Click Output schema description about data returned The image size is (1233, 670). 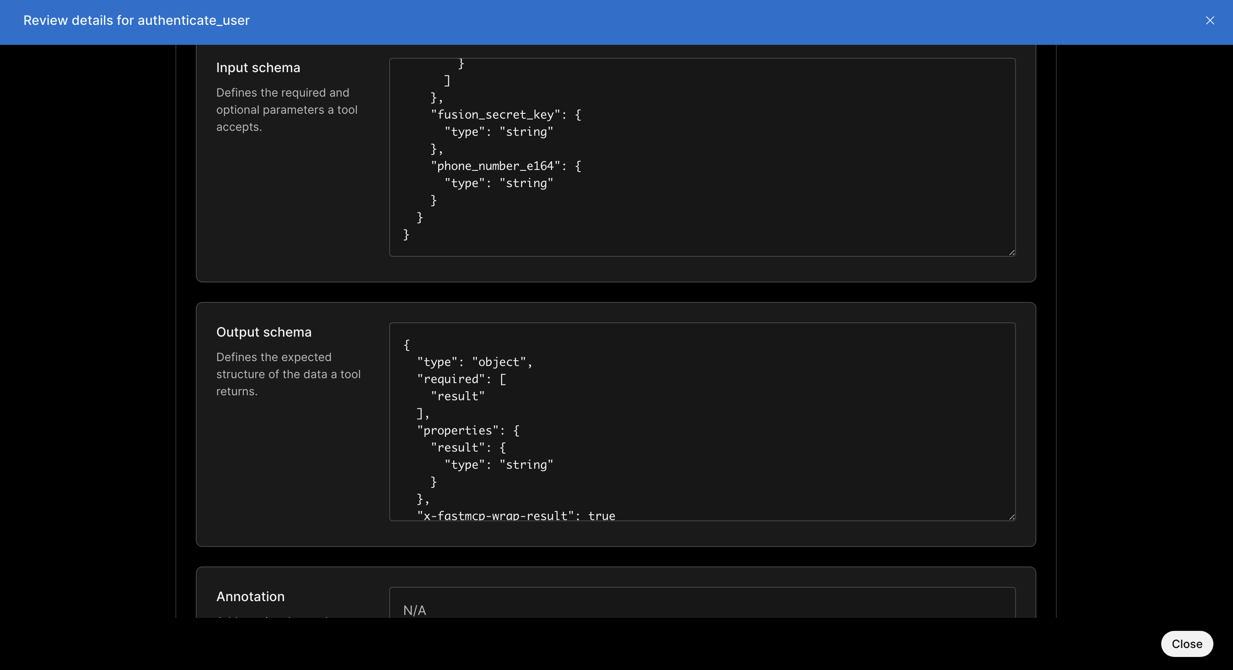[288, 374]
